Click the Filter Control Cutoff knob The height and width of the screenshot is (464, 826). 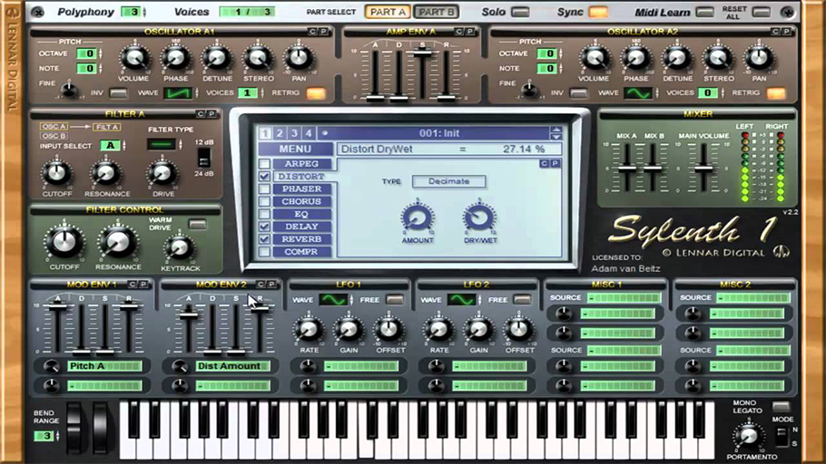pos(64,242)
